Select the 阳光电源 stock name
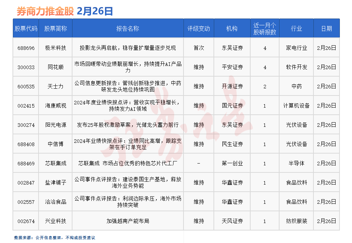 tap(55, 125)
